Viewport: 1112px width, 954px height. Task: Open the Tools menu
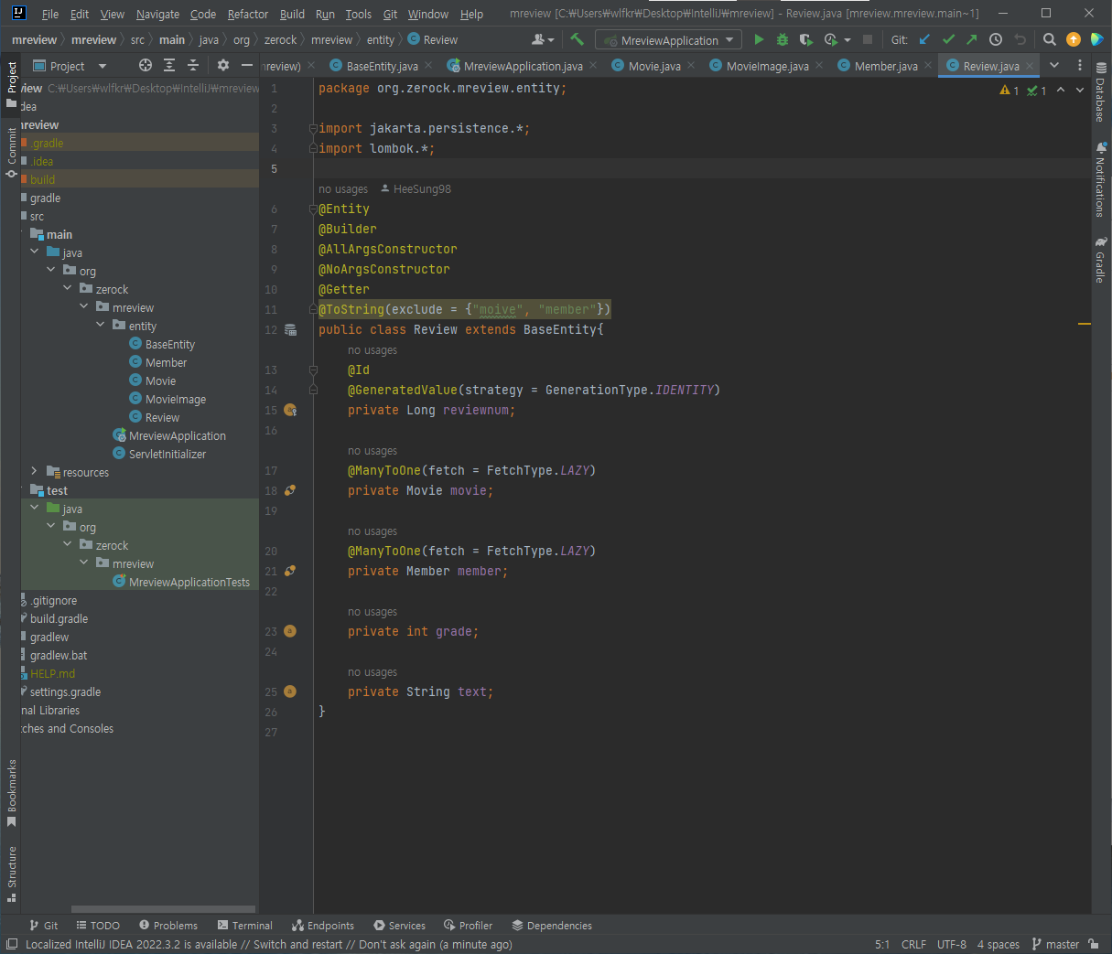pos(359,14)
